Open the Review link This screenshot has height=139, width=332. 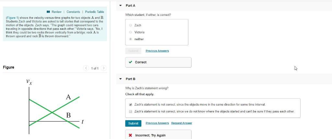click(56, 12)
